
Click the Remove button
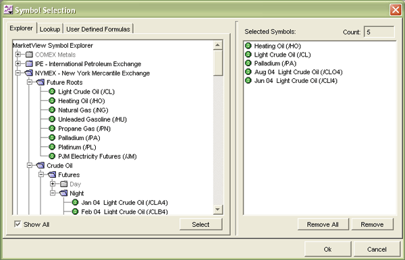point(372,224)
